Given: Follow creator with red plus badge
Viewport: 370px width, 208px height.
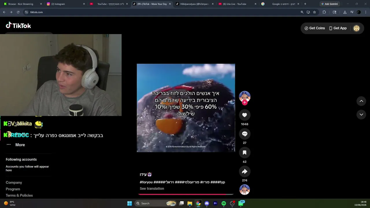Looking at the screenshot, I should click(245, 103).
